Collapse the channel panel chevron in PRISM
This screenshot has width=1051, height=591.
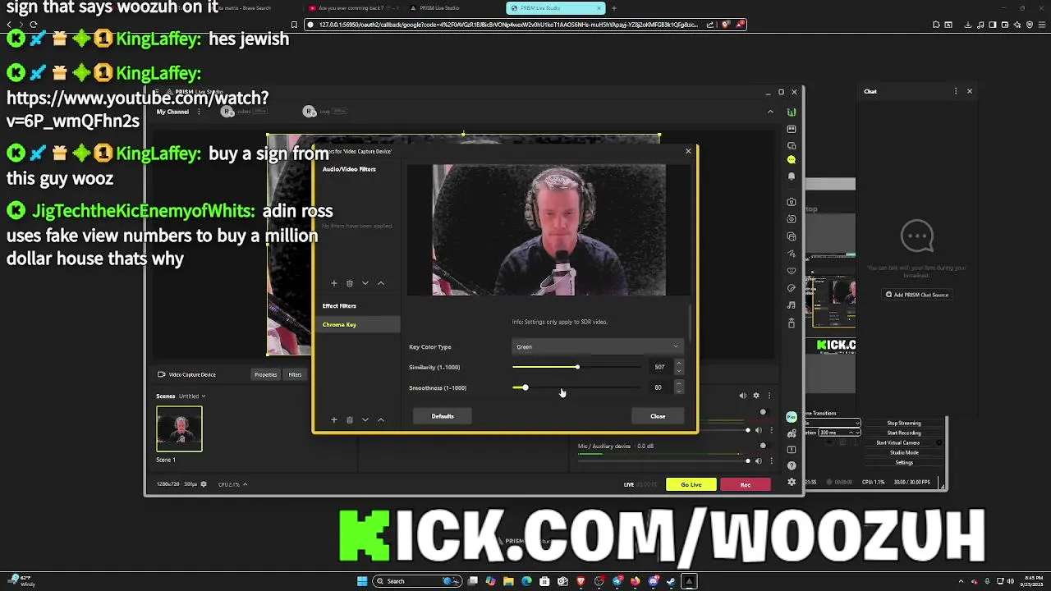click(x=770, y=112)
